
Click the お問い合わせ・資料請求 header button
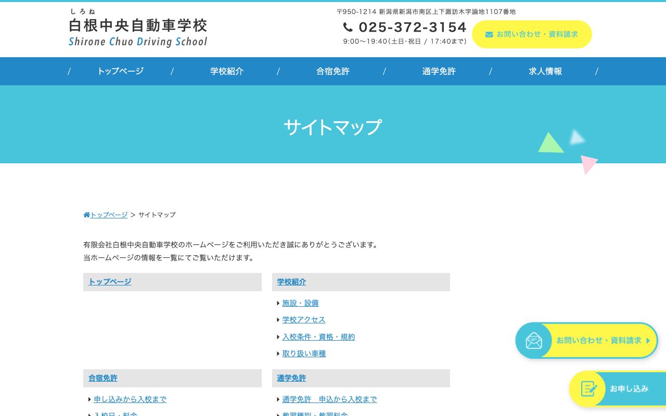click(x=532, y=34)
